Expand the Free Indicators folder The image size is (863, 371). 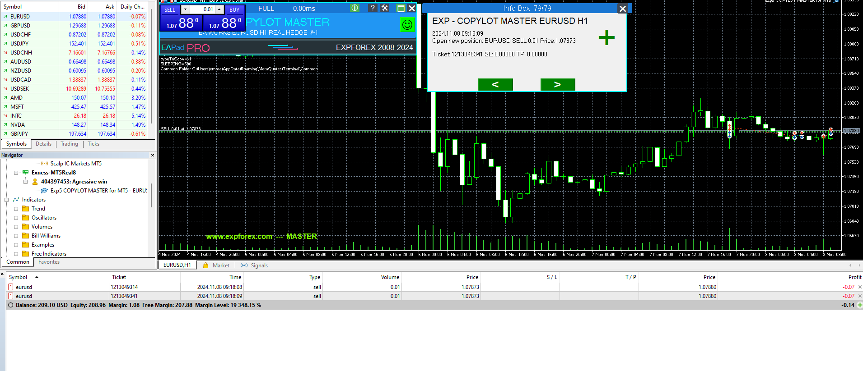pyautogui.click(x=16, y=254)
